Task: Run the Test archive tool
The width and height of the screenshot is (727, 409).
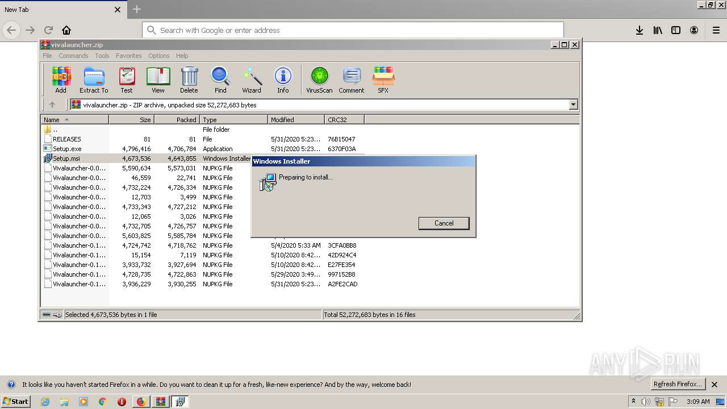Action: [127, 80]
